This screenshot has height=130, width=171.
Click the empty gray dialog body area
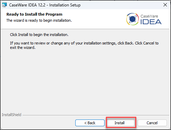click(85, 79)
